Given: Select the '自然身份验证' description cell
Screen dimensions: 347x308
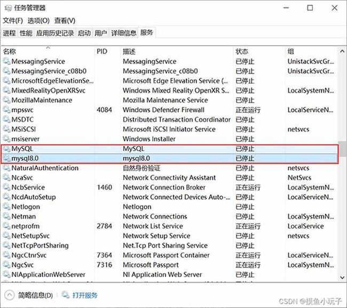Looking at the screenshot, I should point(141,168).
